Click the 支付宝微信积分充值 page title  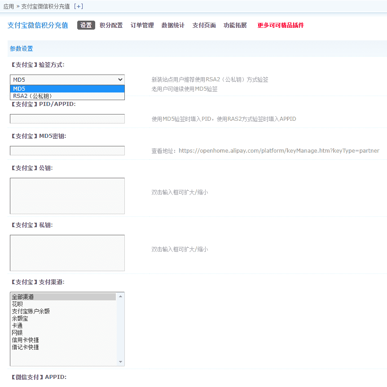38,25
